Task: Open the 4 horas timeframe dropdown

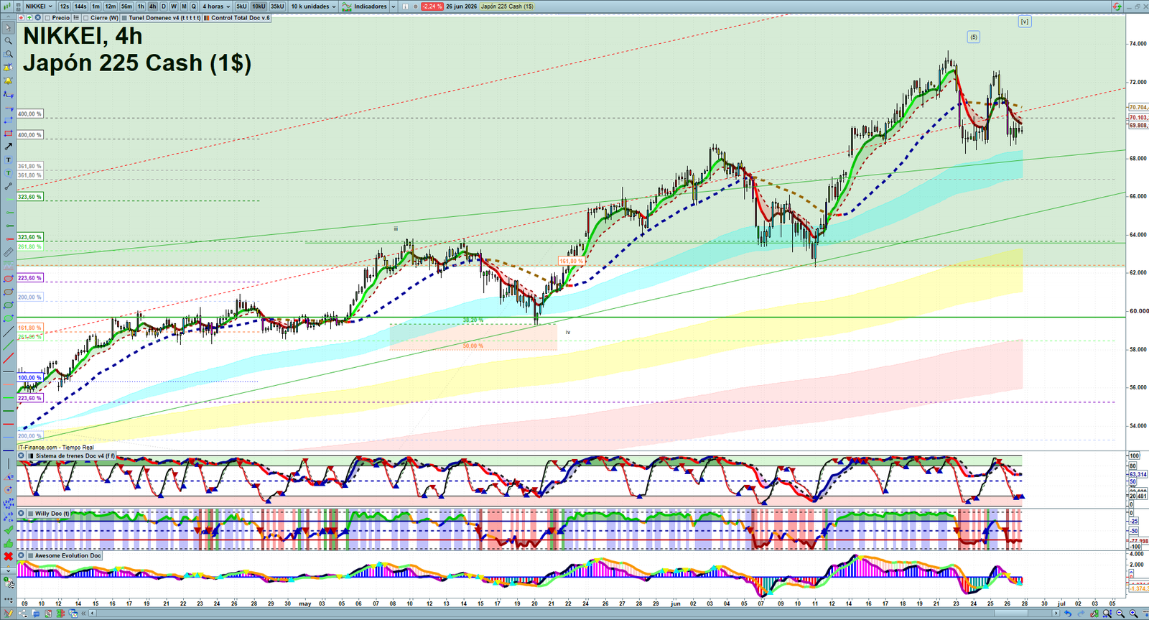Action: pos(215,6)
